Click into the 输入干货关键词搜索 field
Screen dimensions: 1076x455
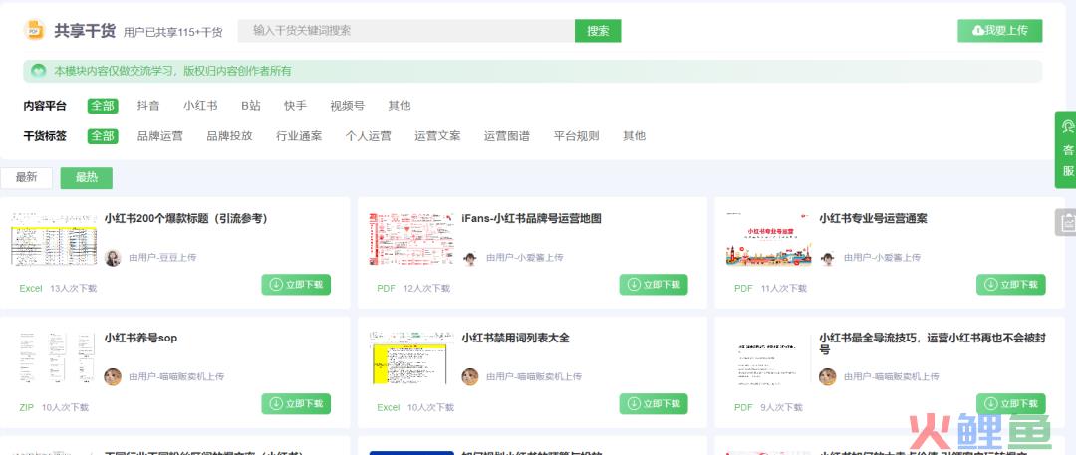pyautogui.click(x=406, y=31)
